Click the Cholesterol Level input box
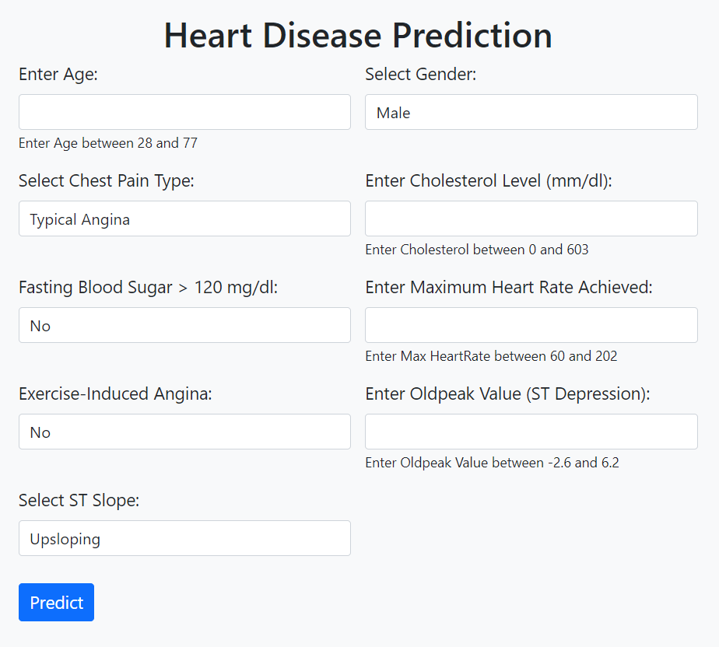The image size is (719, 647). (x=531, y=219)
